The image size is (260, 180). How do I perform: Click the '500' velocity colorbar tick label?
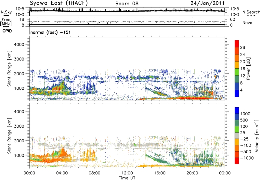tap(244, 120)
